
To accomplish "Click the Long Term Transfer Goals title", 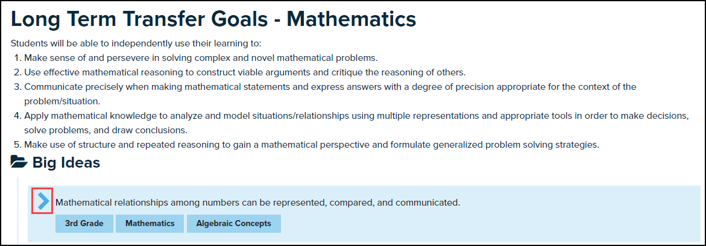I will click(x=213, y=19).
